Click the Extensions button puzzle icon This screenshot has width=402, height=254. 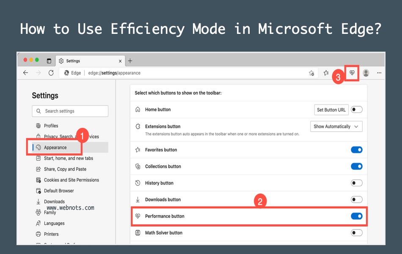pyautogui.click(x=138, y=126)
